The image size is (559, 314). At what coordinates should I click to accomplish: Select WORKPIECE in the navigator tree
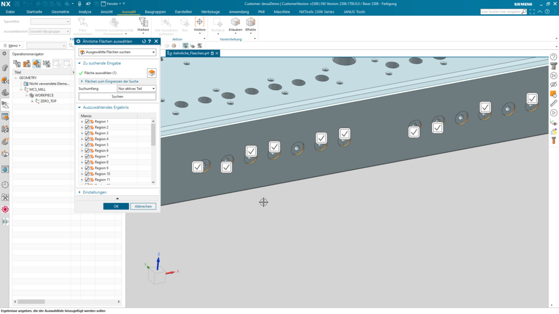point(44,95)
